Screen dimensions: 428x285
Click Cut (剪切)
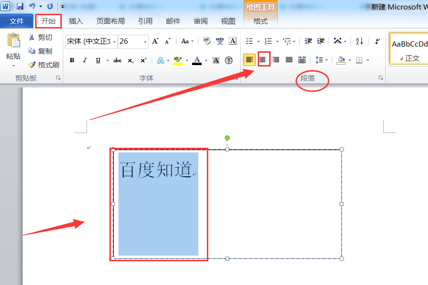(x=40, y=38)
